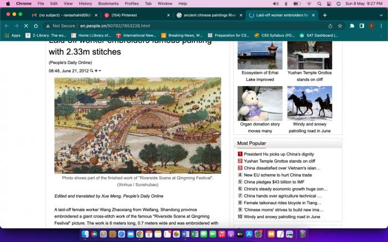The image size is (388, 242).
Task: Share this page using the share icon
Action: pyautogui.click(x=330, y=26)
